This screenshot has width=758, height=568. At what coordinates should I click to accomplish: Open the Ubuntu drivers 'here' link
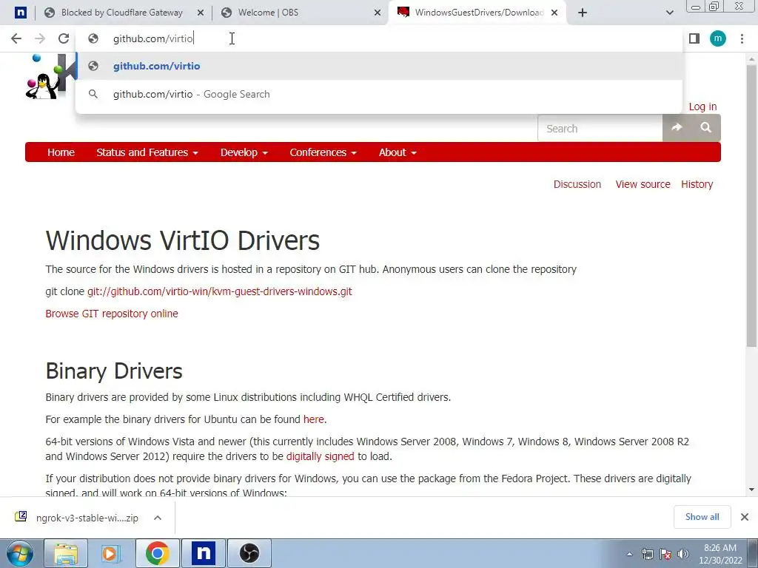pos(313,419)
